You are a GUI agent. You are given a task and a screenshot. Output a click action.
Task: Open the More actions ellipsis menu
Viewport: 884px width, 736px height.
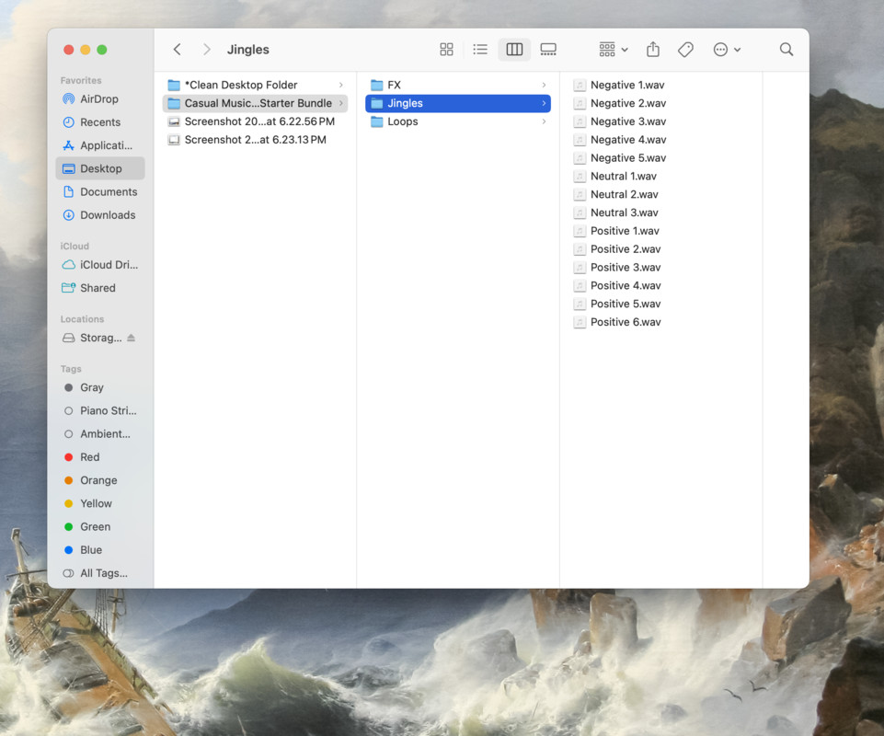[x=727, y=50]
